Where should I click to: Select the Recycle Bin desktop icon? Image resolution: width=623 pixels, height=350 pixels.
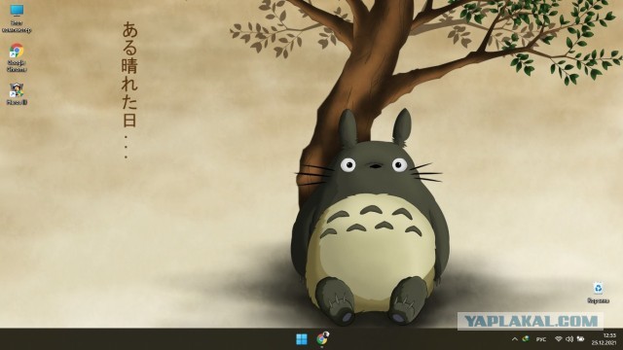point(598,293)
